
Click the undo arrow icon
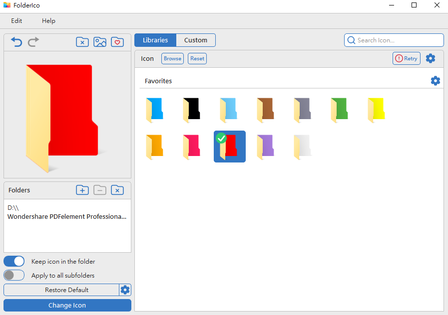(x=16, y=42)
